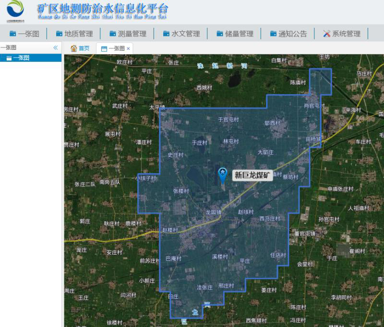Click the home icon on 首页 tab

click(x=74, y=48)
